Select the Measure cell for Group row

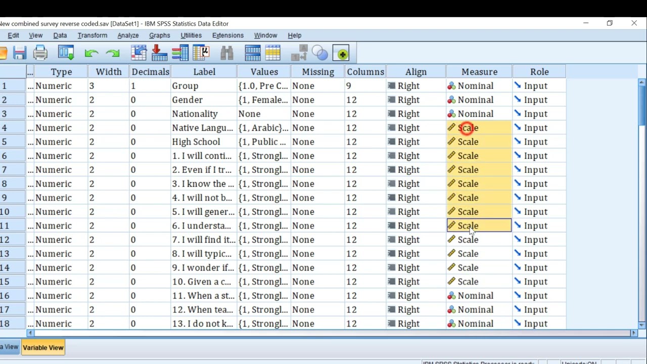click(479, 86)
